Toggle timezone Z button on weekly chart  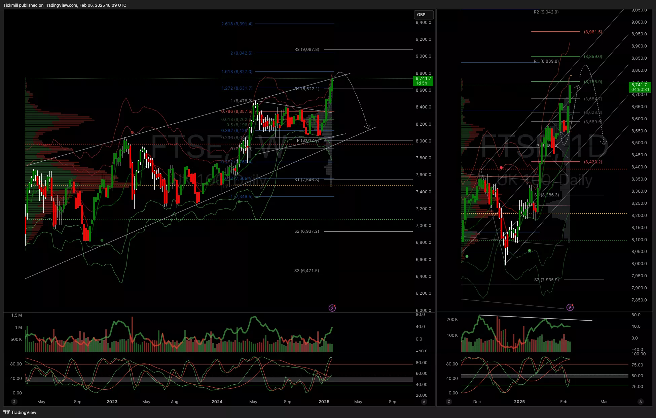[x=14, y=401]
